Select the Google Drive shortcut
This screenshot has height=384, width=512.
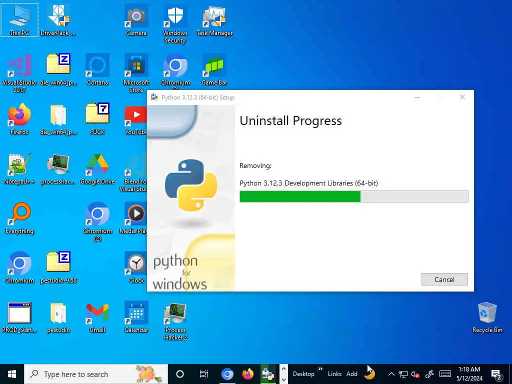coord(97,168)
